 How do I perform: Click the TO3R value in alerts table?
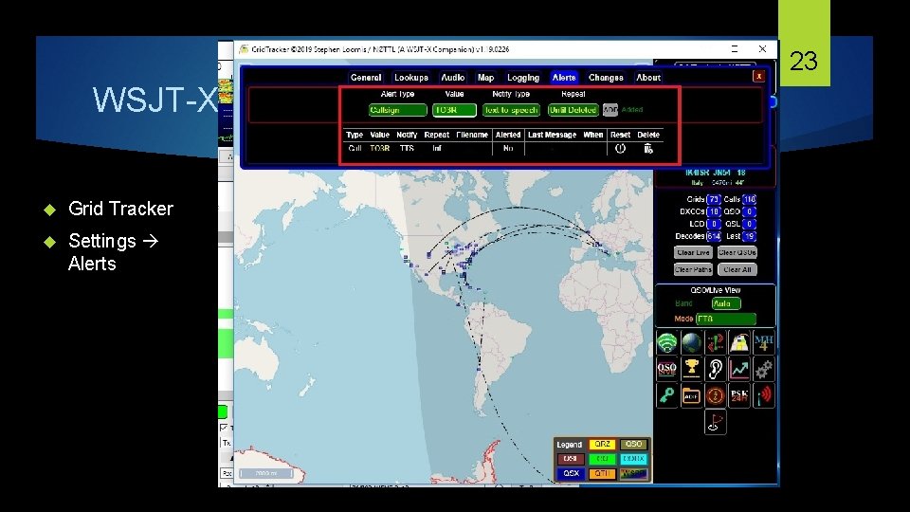(x=379, y=149)
